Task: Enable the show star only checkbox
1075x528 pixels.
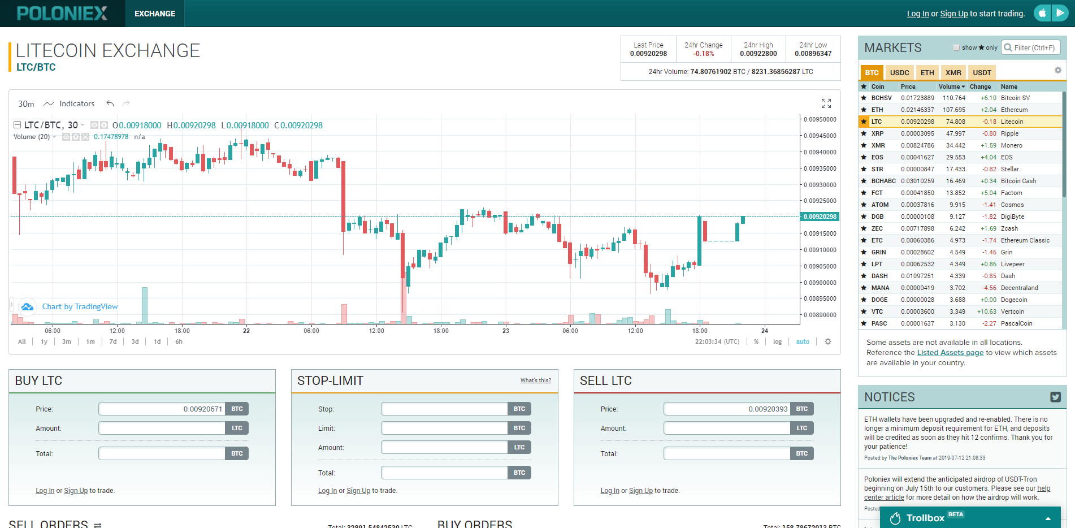Action: coord(956,47)
